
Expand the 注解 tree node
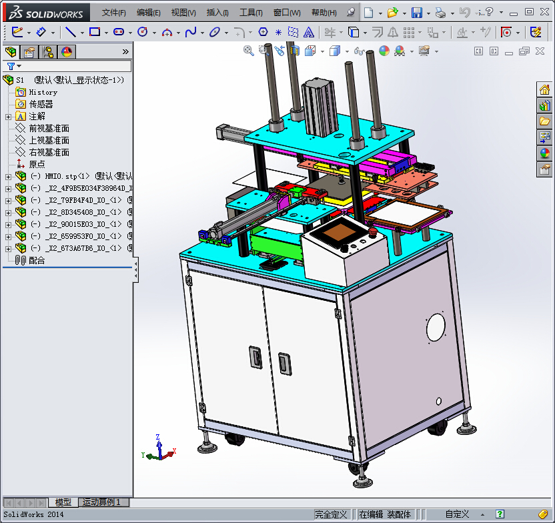[x=8, y=117]
